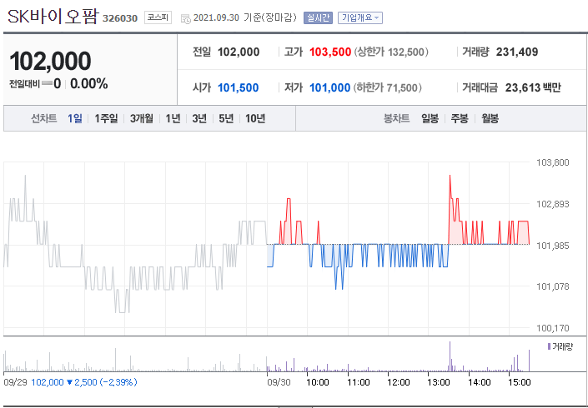Click the 전일 value 102,000
The height and width of the screenshot is (408, 588).
[x=239, y=52]
